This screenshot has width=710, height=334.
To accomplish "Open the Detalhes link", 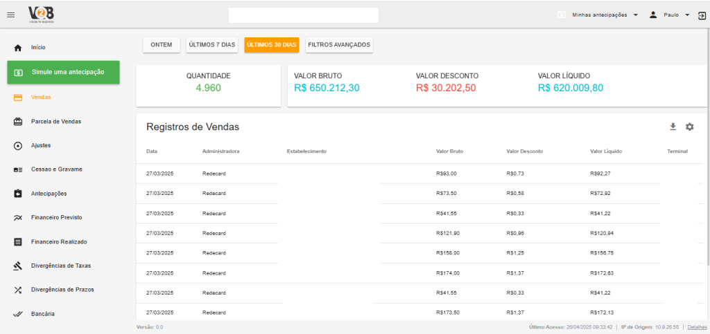I will coord(697,326).
